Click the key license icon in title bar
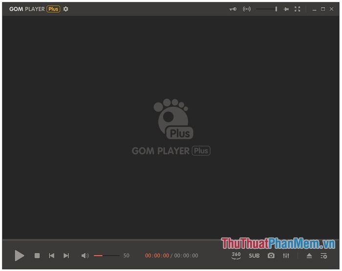Viewport: 342px width, 271px height. click(233, 9)
